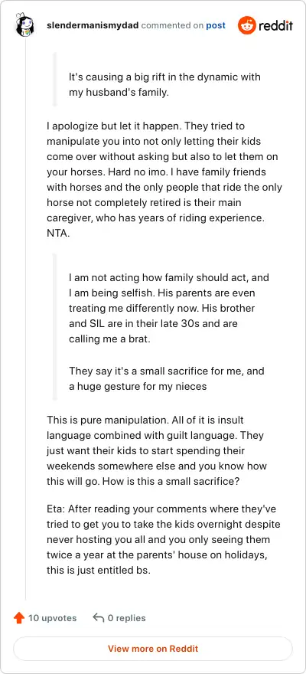Select the "10 upvotes" count label
306x674 pixels.
coord(52,618)
